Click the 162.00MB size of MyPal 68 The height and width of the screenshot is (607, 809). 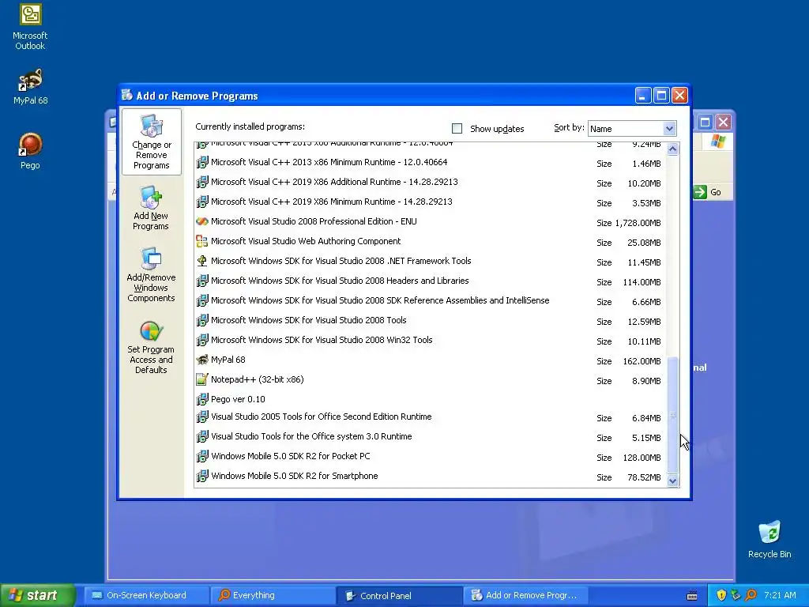coord(642,361)
